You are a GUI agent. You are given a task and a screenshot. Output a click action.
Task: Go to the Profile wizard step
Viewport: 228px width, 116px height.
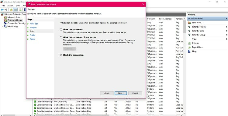point(32,35)
